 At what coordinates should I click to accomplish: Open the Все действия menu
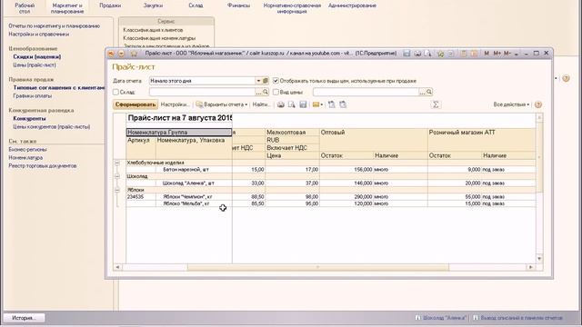(511, 105)
